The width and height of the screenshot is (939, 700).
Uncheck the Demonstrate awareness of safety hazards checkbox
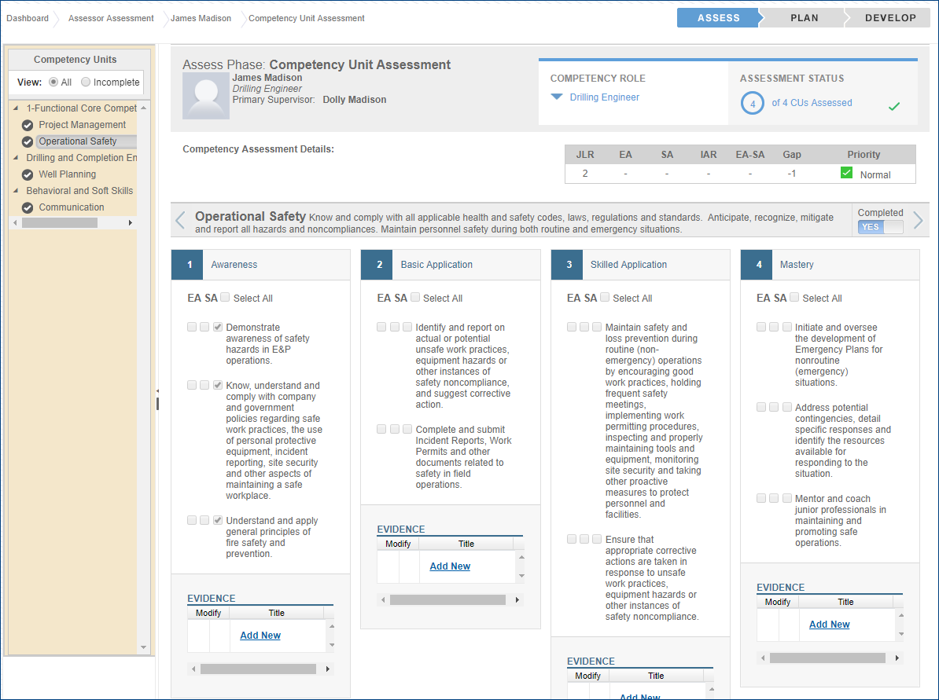(x=218, y=327)
